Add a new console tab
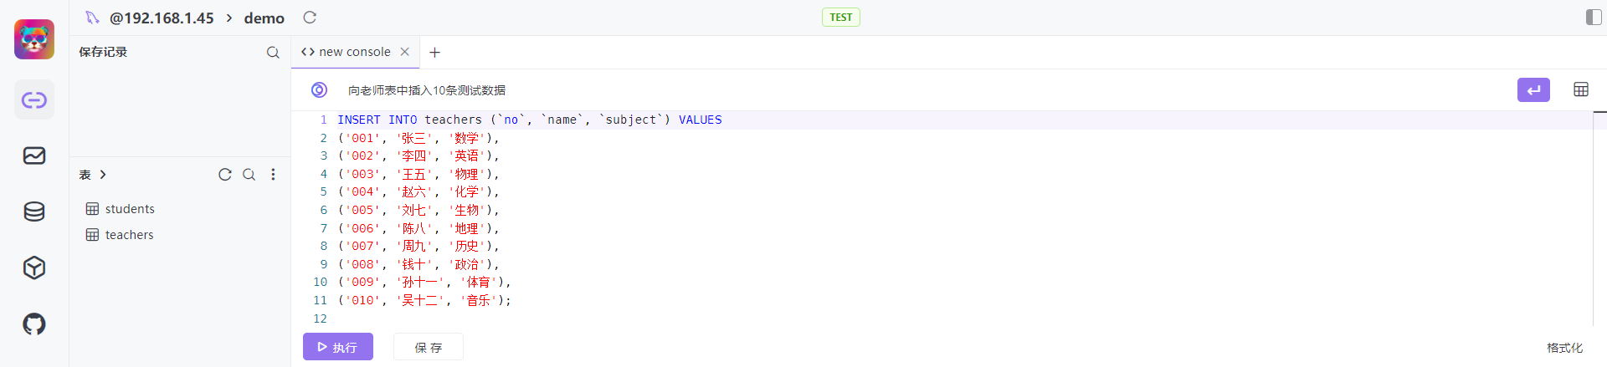This screenshot has width=1607, height=367. (x=434, y=53)
